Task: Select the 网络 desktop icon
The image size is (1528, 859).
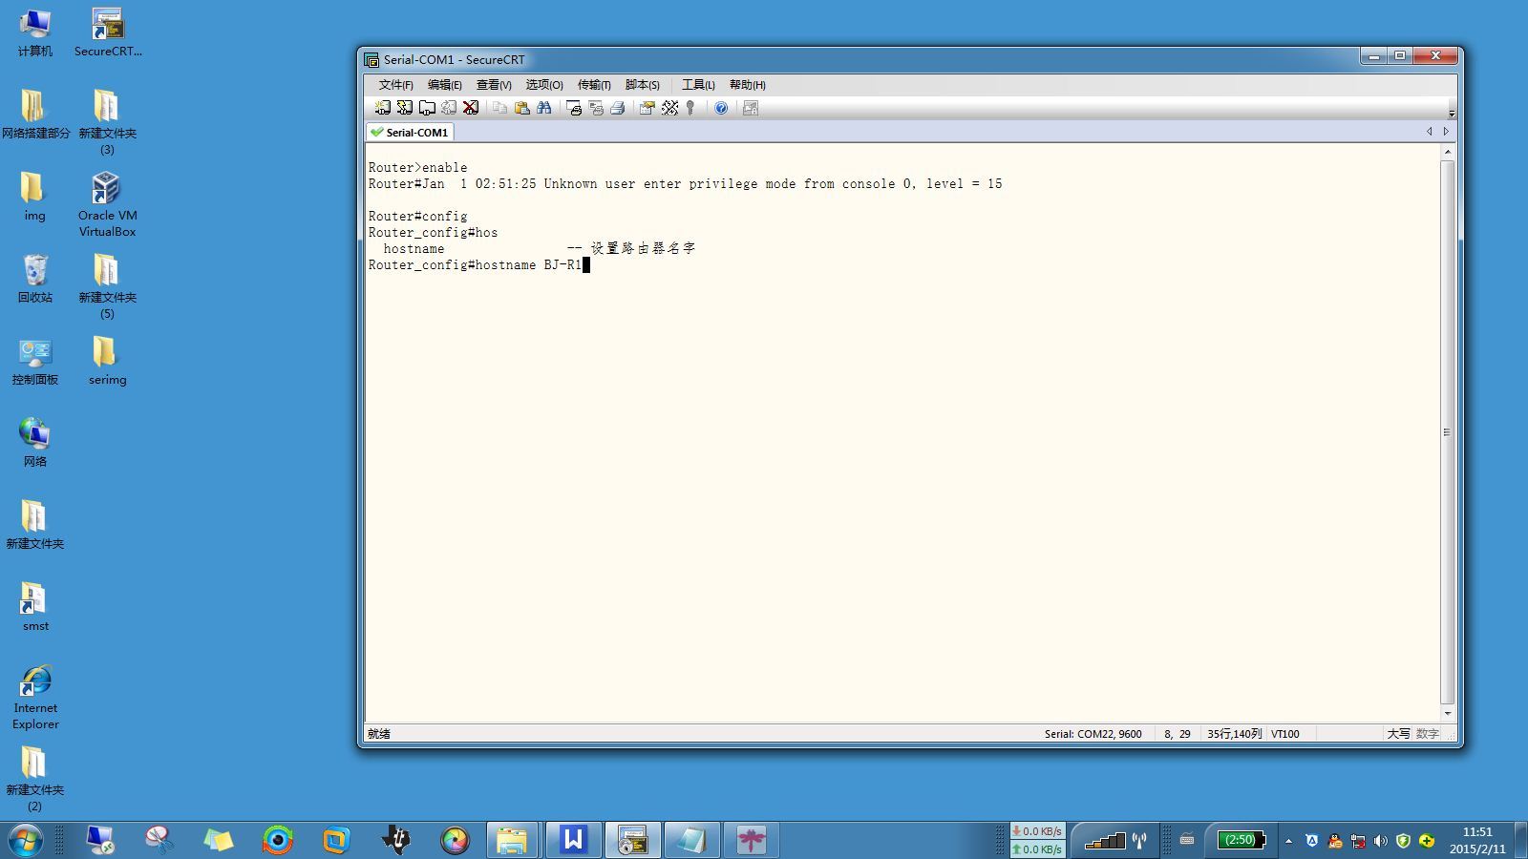Action: point(35,442)
